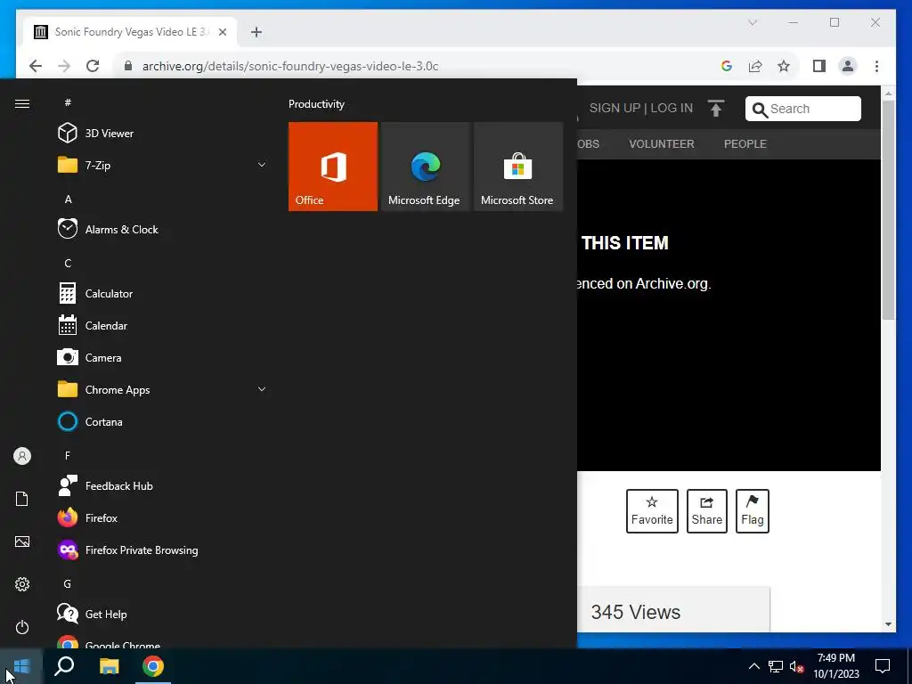Image resolution: width=912 pixels, height=684 pixels.
Task: Close the Sonic Foundry Vegas tab
Action: [222, 32]
